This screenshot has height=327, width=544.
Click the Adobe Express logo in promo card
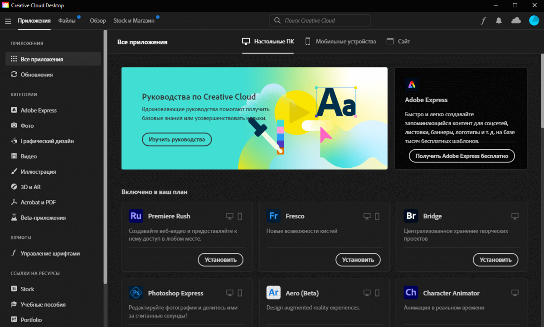412,85
